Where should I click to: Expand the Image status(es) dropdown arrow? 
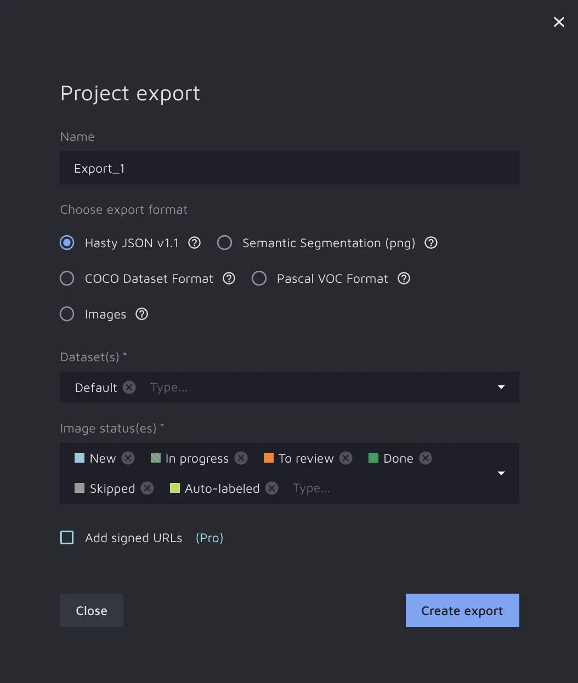[501, 473]
